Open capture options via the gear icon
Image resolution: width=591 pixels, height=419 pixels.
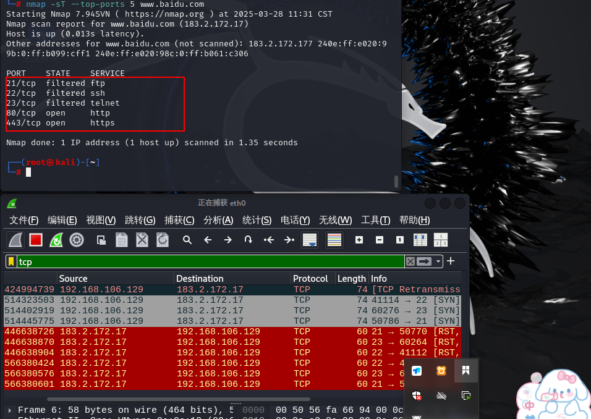(x=77, y=240)
